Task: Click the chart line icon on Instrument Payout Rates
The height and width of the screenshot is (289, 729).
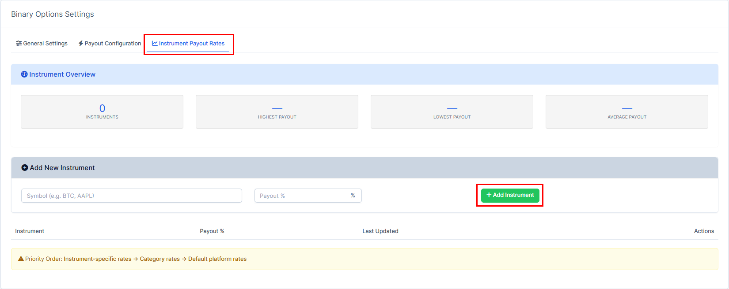Action: (x=155, y=43)
